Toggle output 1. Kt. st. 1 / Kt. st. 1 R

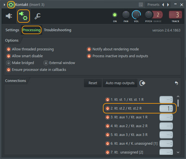coord(107,99)
